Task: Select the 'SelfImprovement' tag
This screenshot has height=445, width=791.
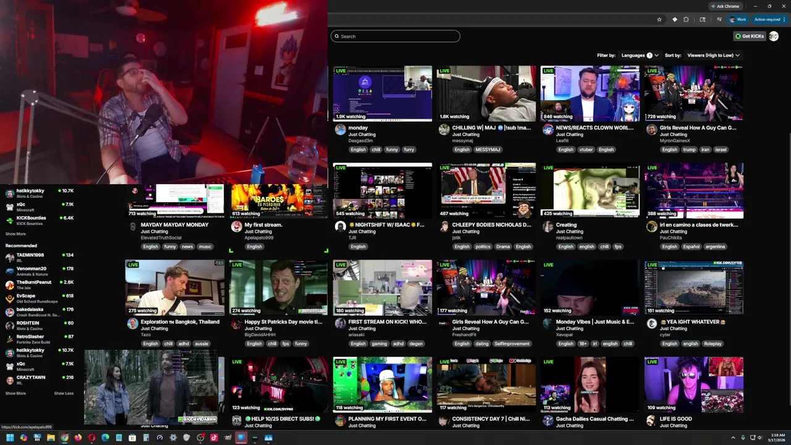Action: point(512,344)
